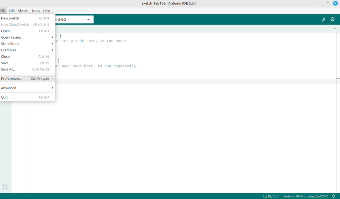
Task: Expand the Open Recent submenu
Action: pyautogui.click(x=28, y=37)
